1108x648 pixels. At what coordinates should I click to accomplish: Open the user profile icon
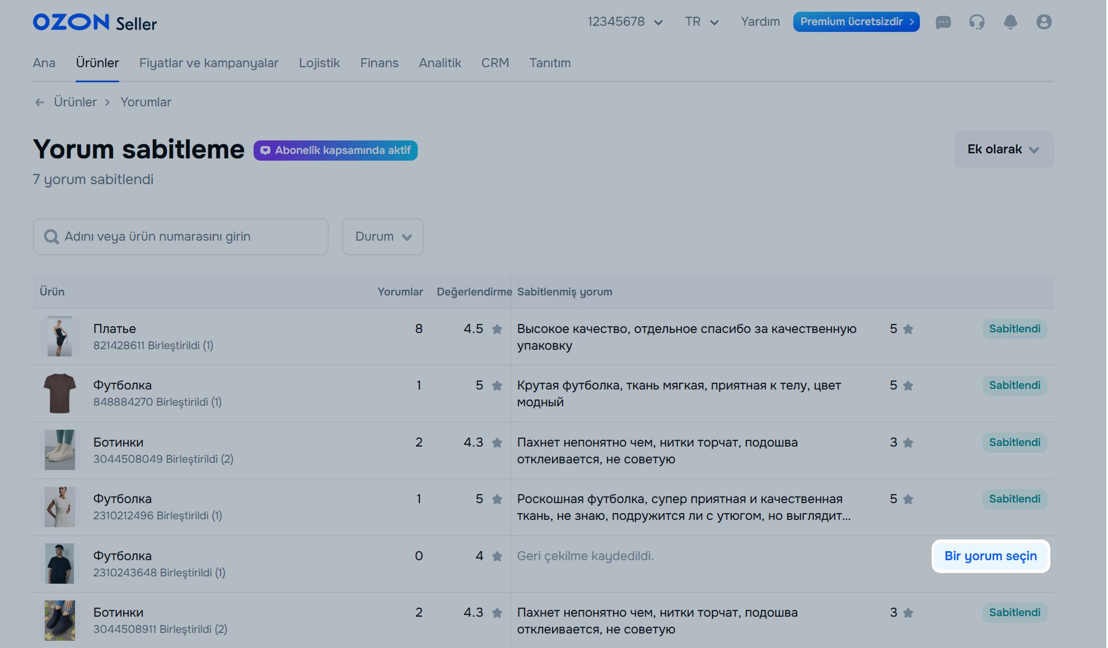1044,22
